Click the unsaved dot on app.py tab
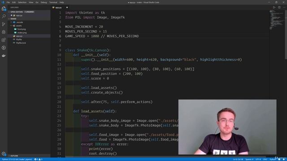Image resolution: width=287 pixels, height=161 pixels. (67, 8)
